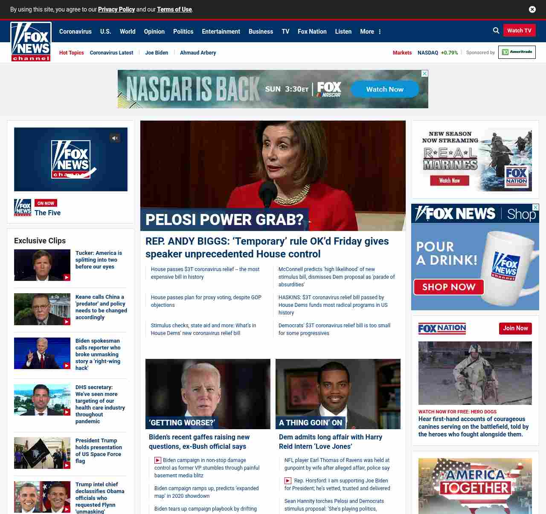546x514 pixels.
Task: Close the NASCAR banner ad
Action: pyautogui.click(x=424, y=74)
